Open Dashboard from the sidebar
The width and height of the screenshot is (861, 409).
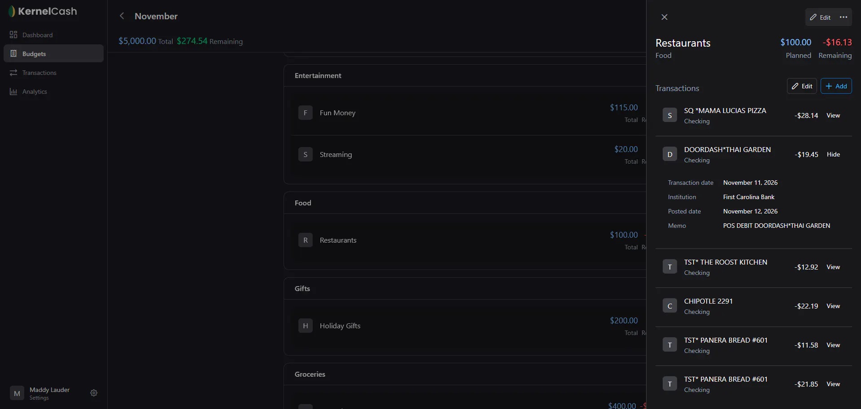point(53,35)
